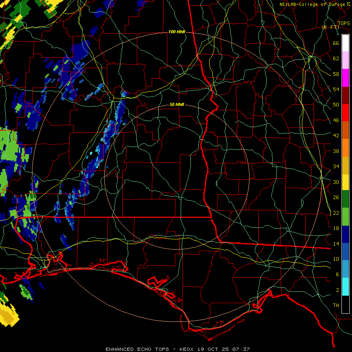Image resolution: width=352 pixels, height=352 pixels.
Task: Click the white 66 kft legend color swatch
Action: tap(345, 43)
